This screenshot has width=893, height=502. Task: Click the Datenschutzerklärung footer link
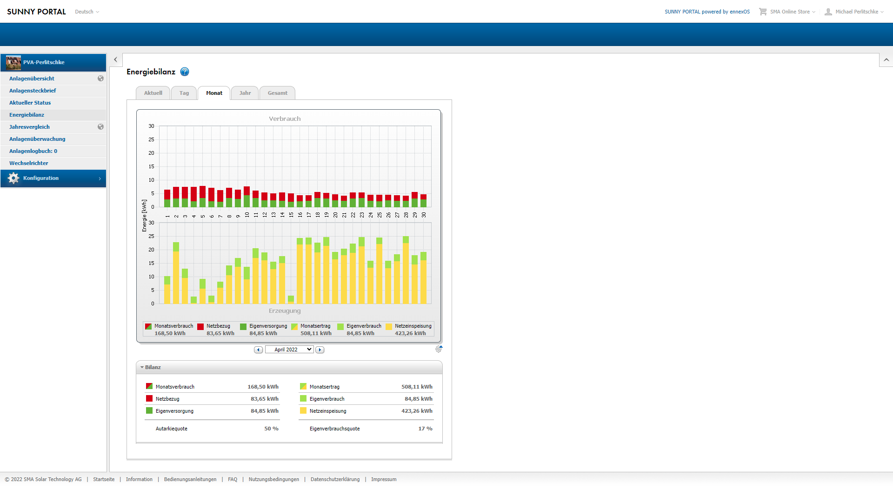(335, 479)
